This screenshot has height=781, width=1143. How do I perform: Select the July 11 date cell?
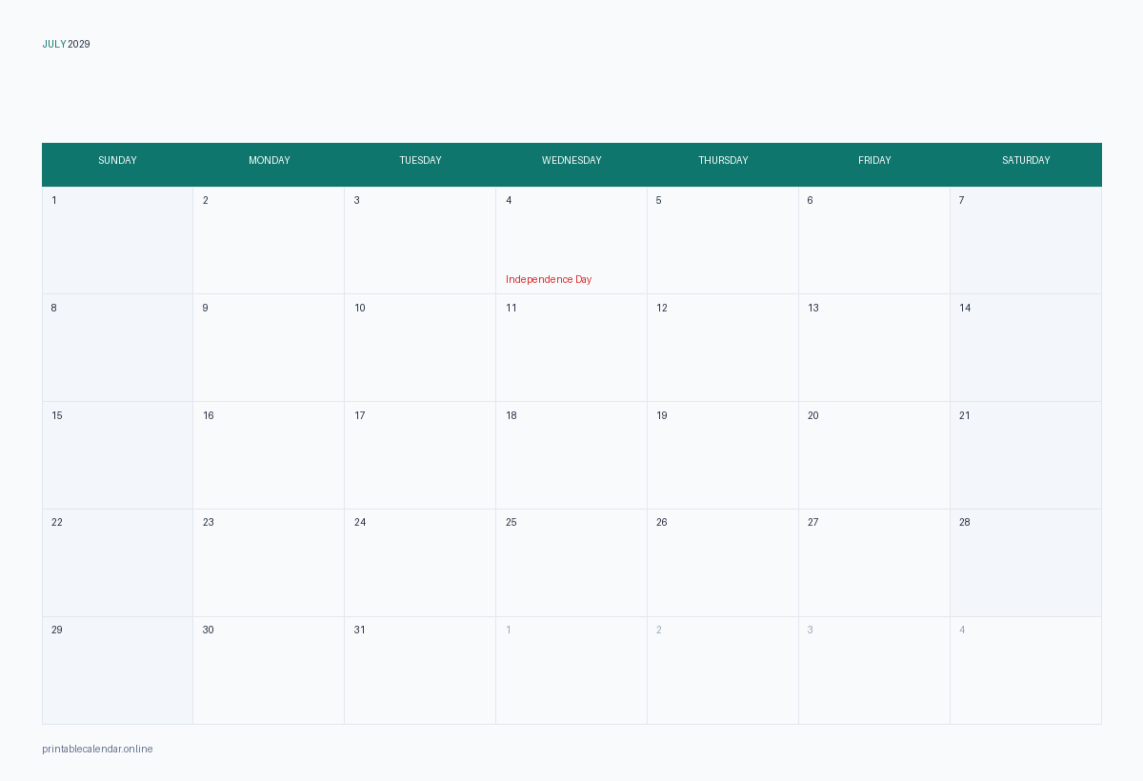coord(571,348)
